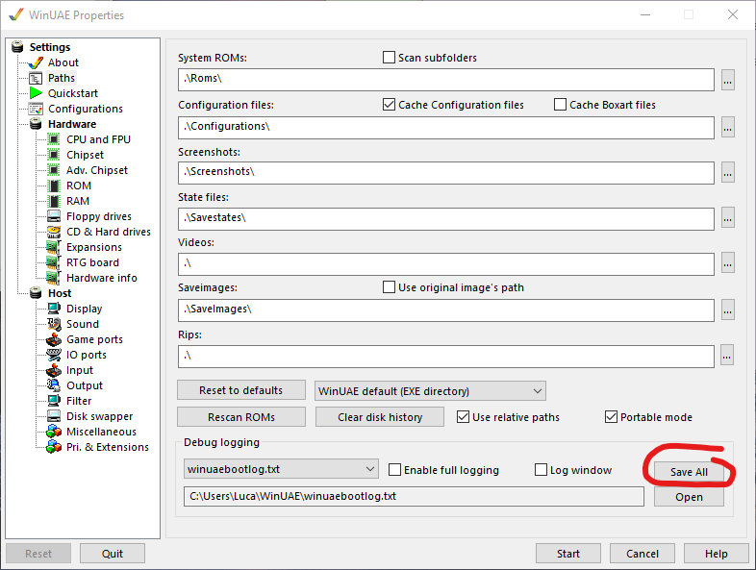Click the RAM chip icon

point(55,201)
